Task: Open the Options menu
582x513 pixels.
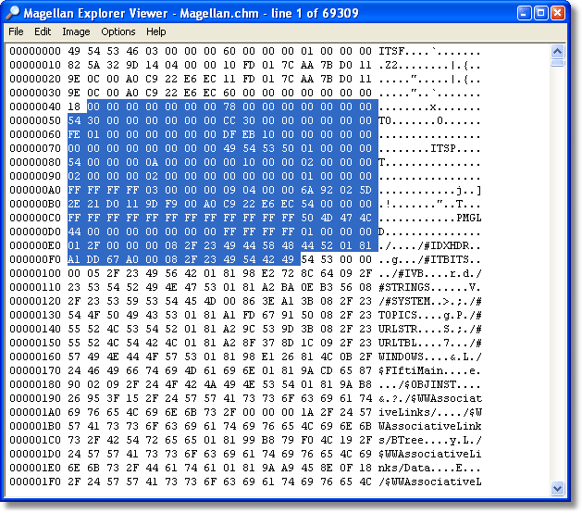Action: pos(118,31)
